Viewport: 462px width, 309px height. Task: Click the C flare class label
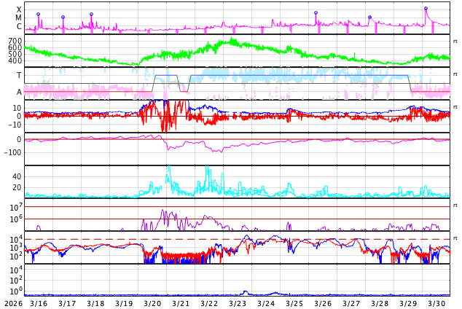(x=19, y=26)
